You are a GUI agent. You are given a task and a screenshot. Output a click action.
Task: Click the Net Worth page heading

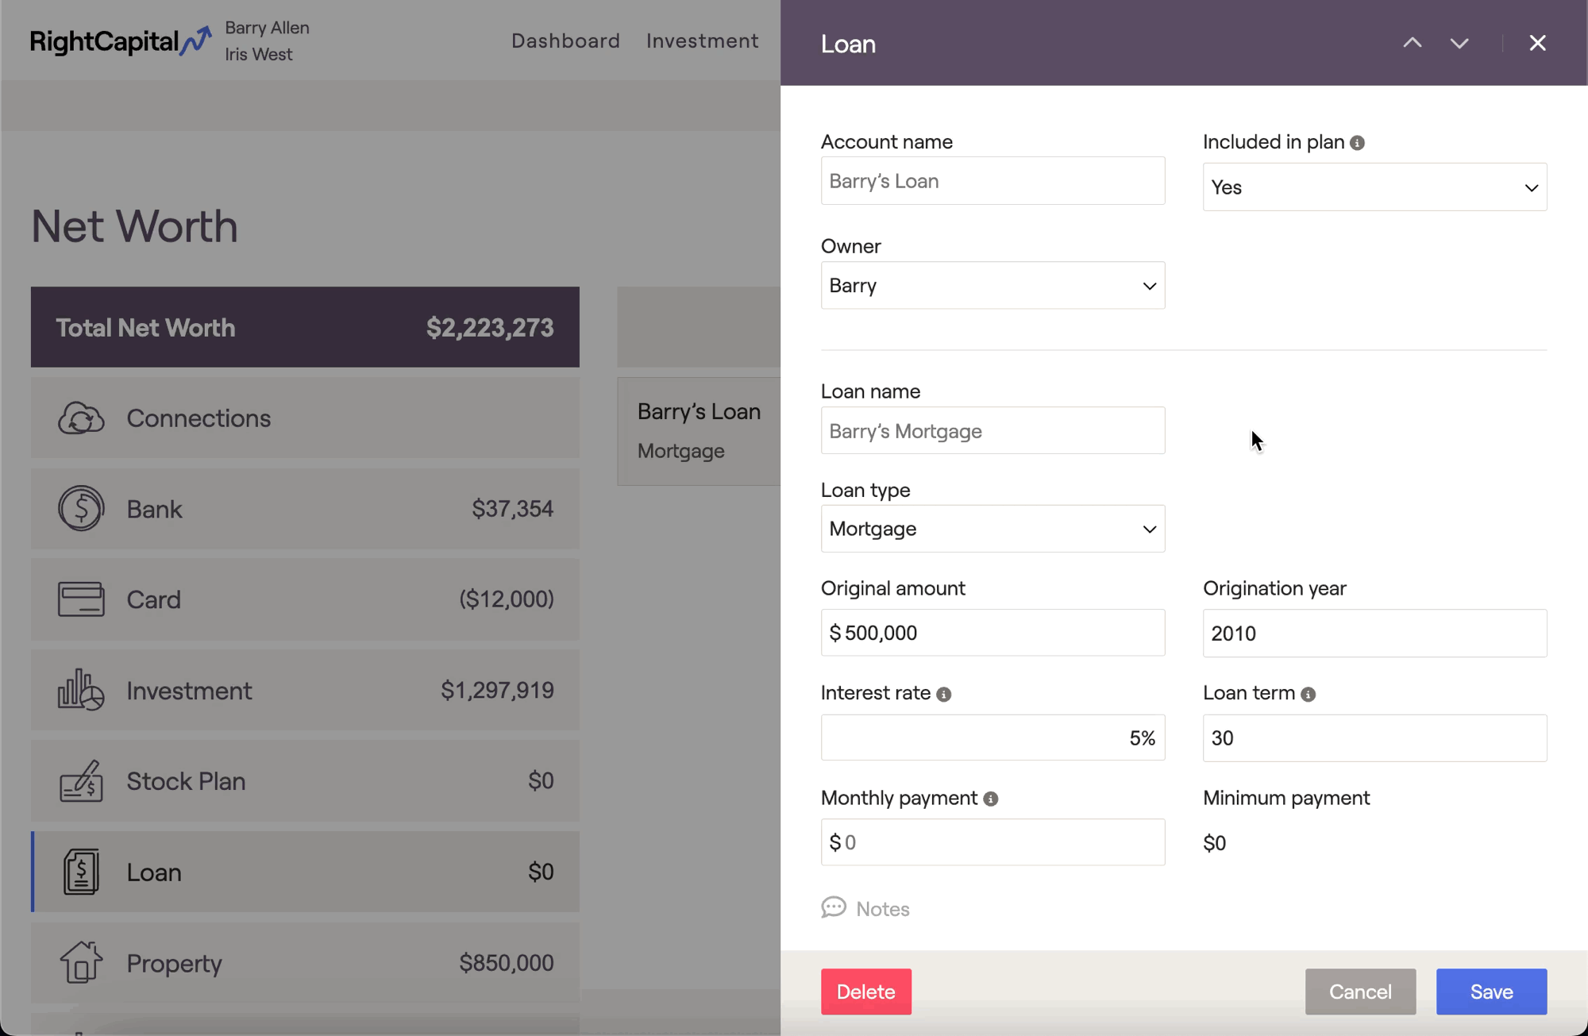pos(134,226)
